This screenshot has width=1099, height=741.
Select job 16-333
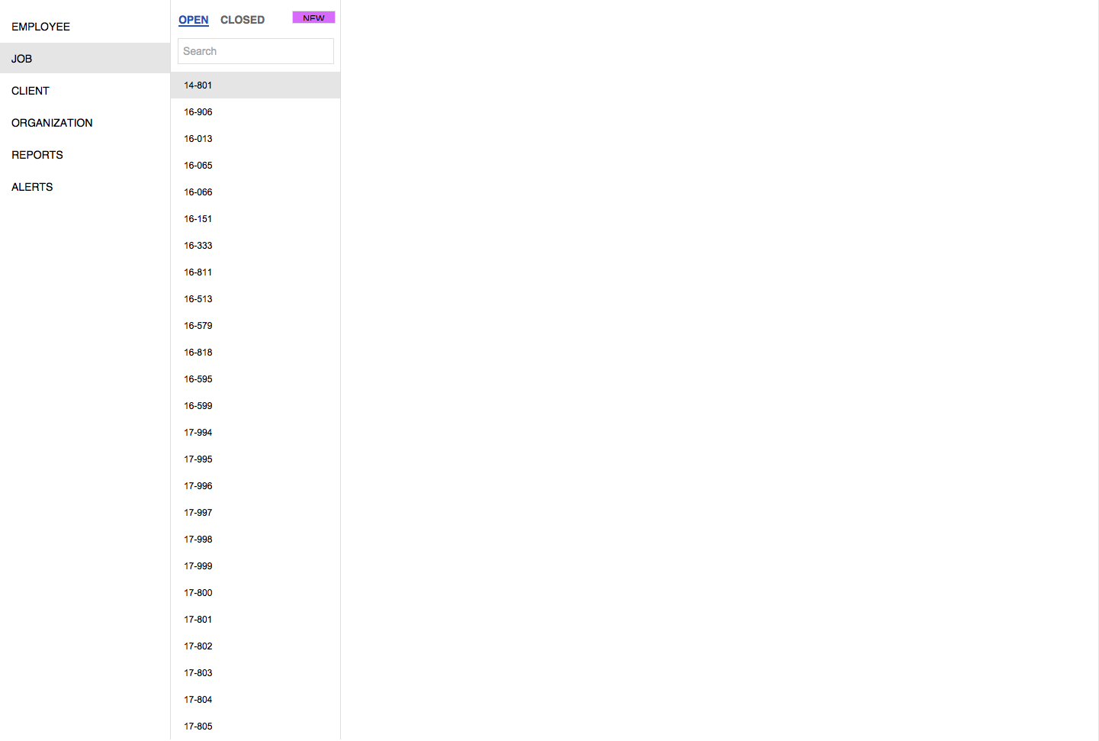[x=255, y=246]
